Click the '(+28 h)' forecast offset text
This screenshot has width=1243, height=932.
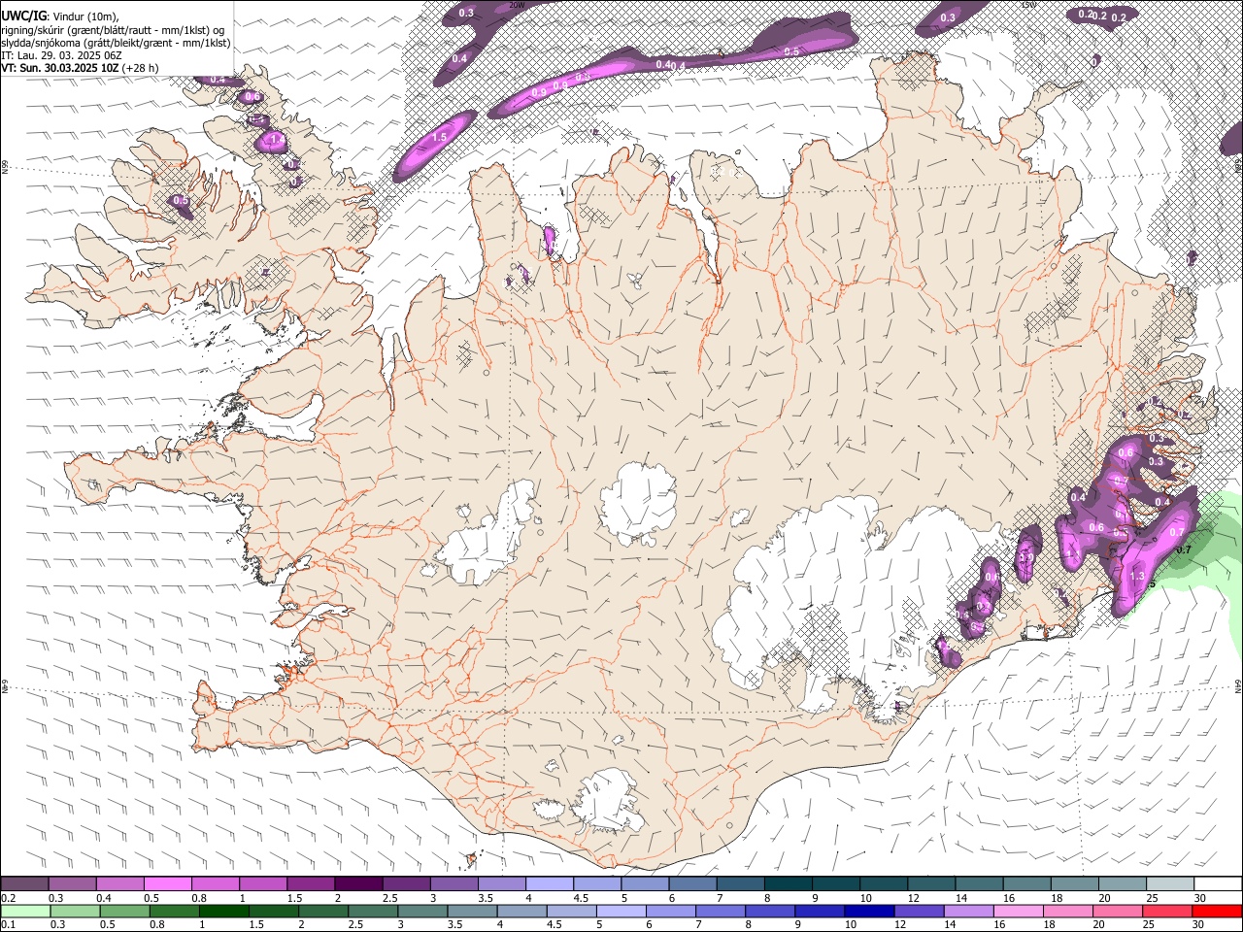141,68
